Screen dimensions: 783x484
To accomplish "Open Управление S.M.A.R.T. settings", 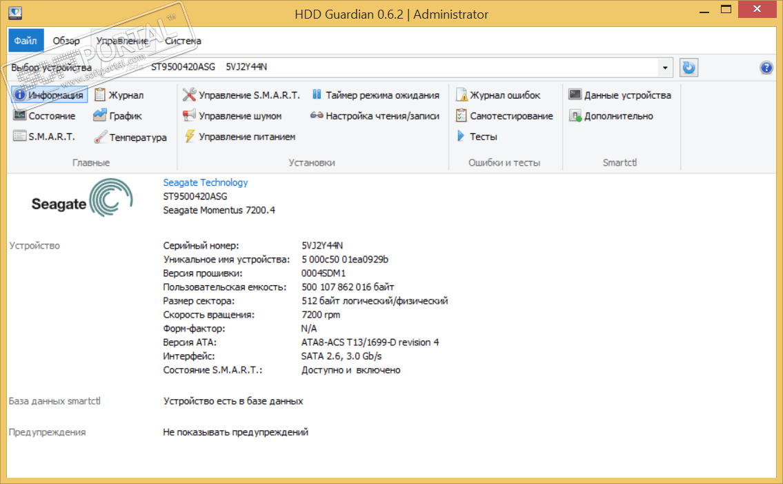I will tap(241, 95).
